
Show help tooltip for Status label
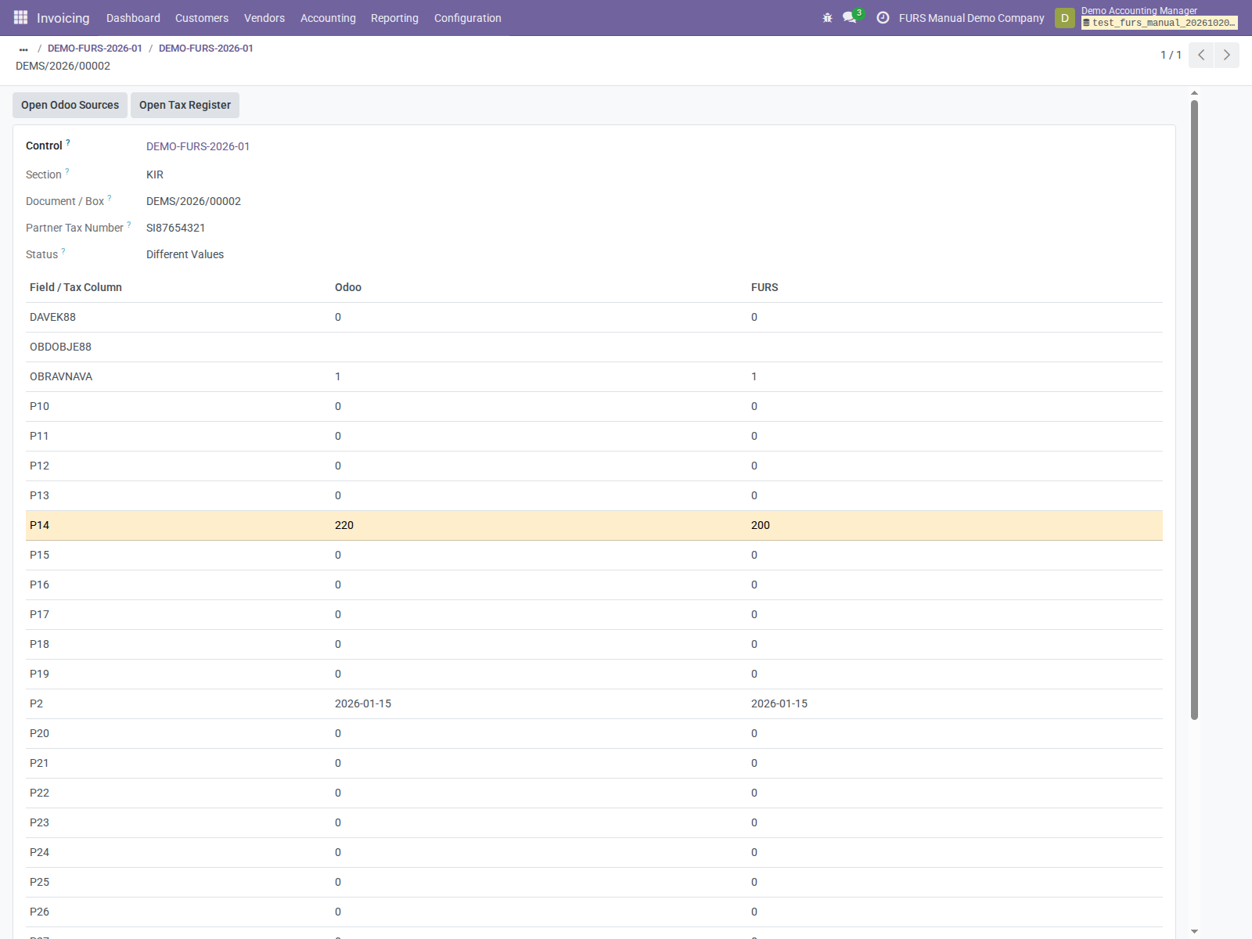[63, 251]
